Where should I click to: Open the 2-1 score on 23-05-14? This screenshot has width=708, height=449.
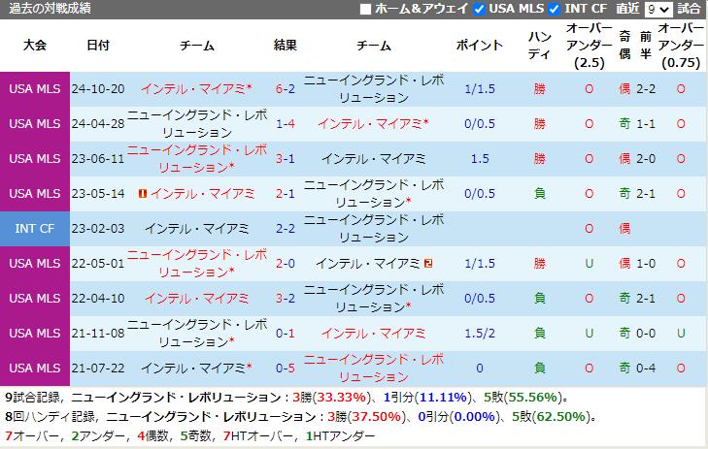click(286, 194)
